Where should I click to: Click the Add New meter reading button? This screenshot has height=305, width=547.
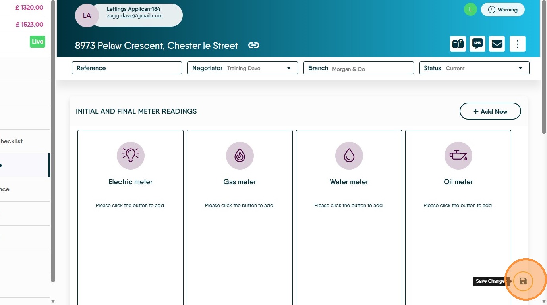click(x=490, y=111)
